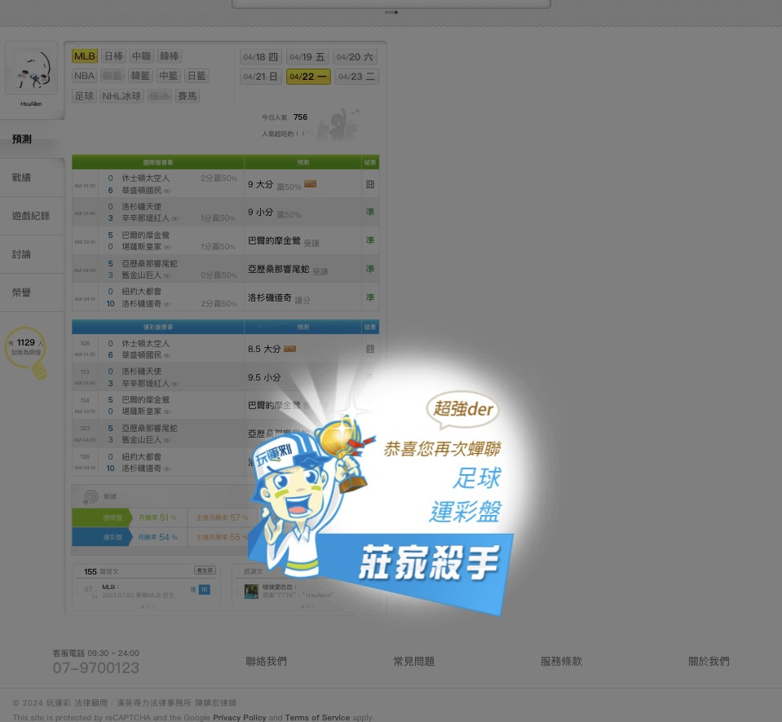The height and width of the screenshot is (722, 782).
Task: Switch to the 日棒 league tab
Action: point(113,56)
